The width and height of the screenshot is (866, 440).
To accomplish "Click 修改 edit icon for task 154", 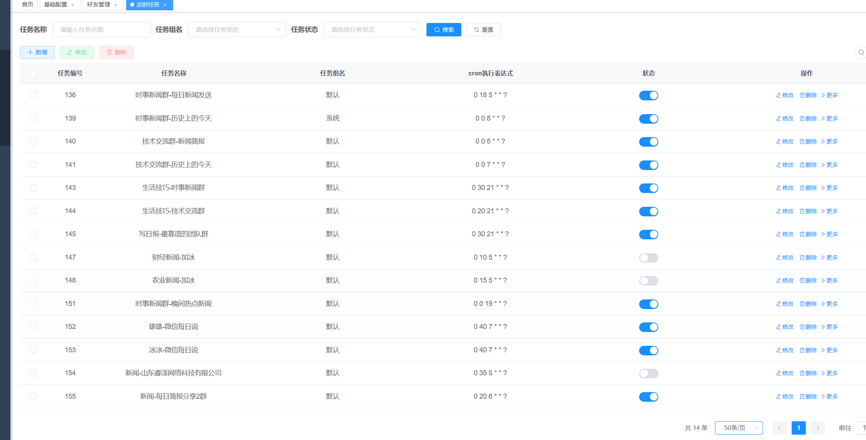I will tap(785, 373).
